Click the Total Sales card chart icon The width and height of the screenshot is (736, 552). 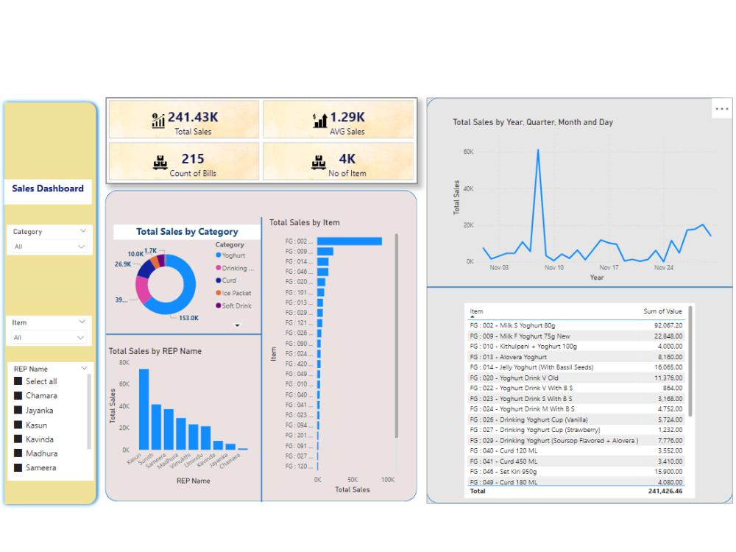click(158, 120)
